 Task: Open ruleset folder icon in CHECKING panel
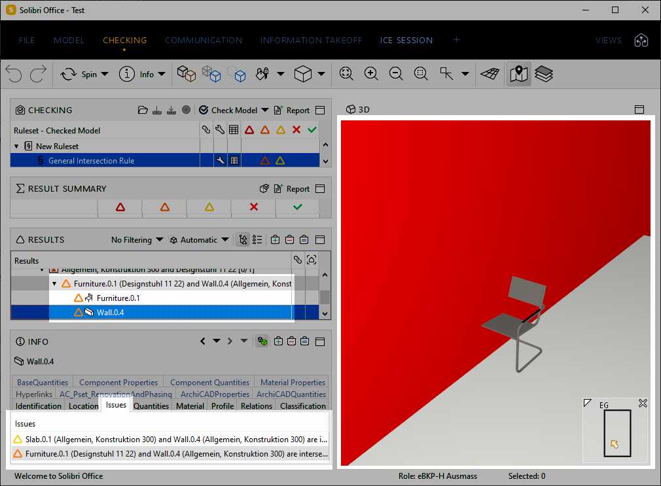tap(143, 111)
